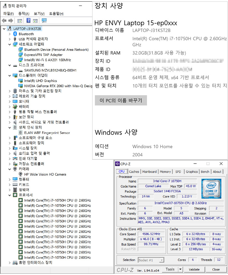Expand the Bluetooth category

point(10,34)
